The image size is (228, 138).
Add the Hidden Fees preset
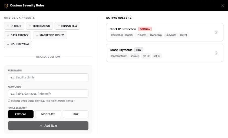pos(67,26)
